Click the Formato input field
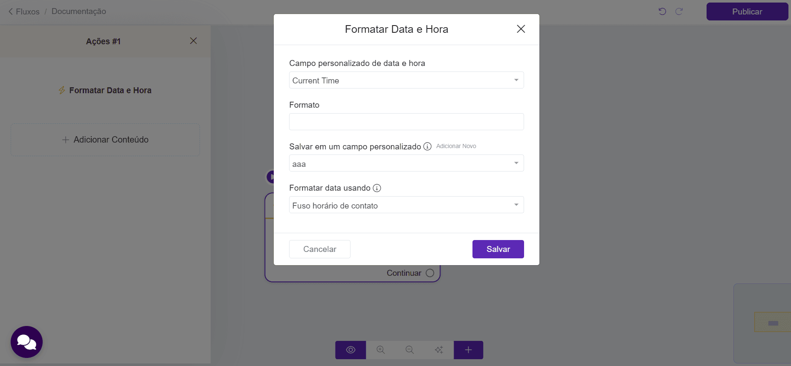The width and height of the screenshot is (791, 366). click(406, 122)
